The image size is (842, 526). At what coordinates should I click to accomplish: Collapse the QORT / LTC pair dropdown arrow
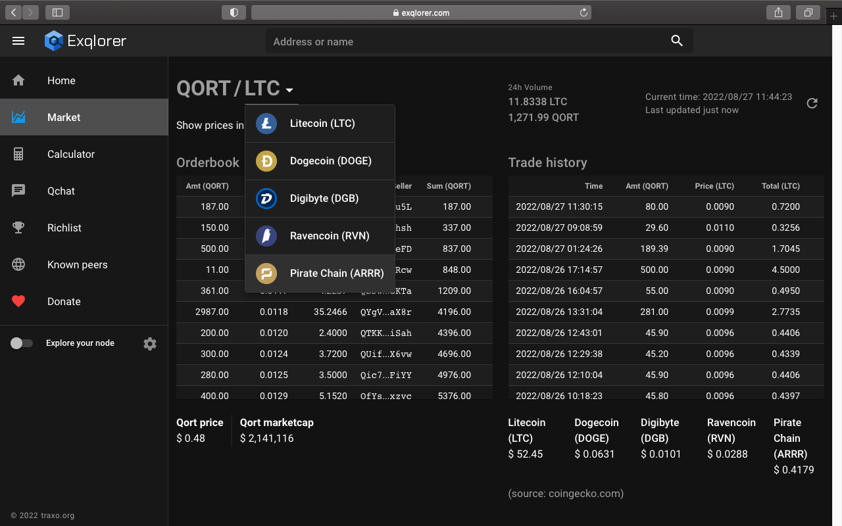tap(289, 90)
